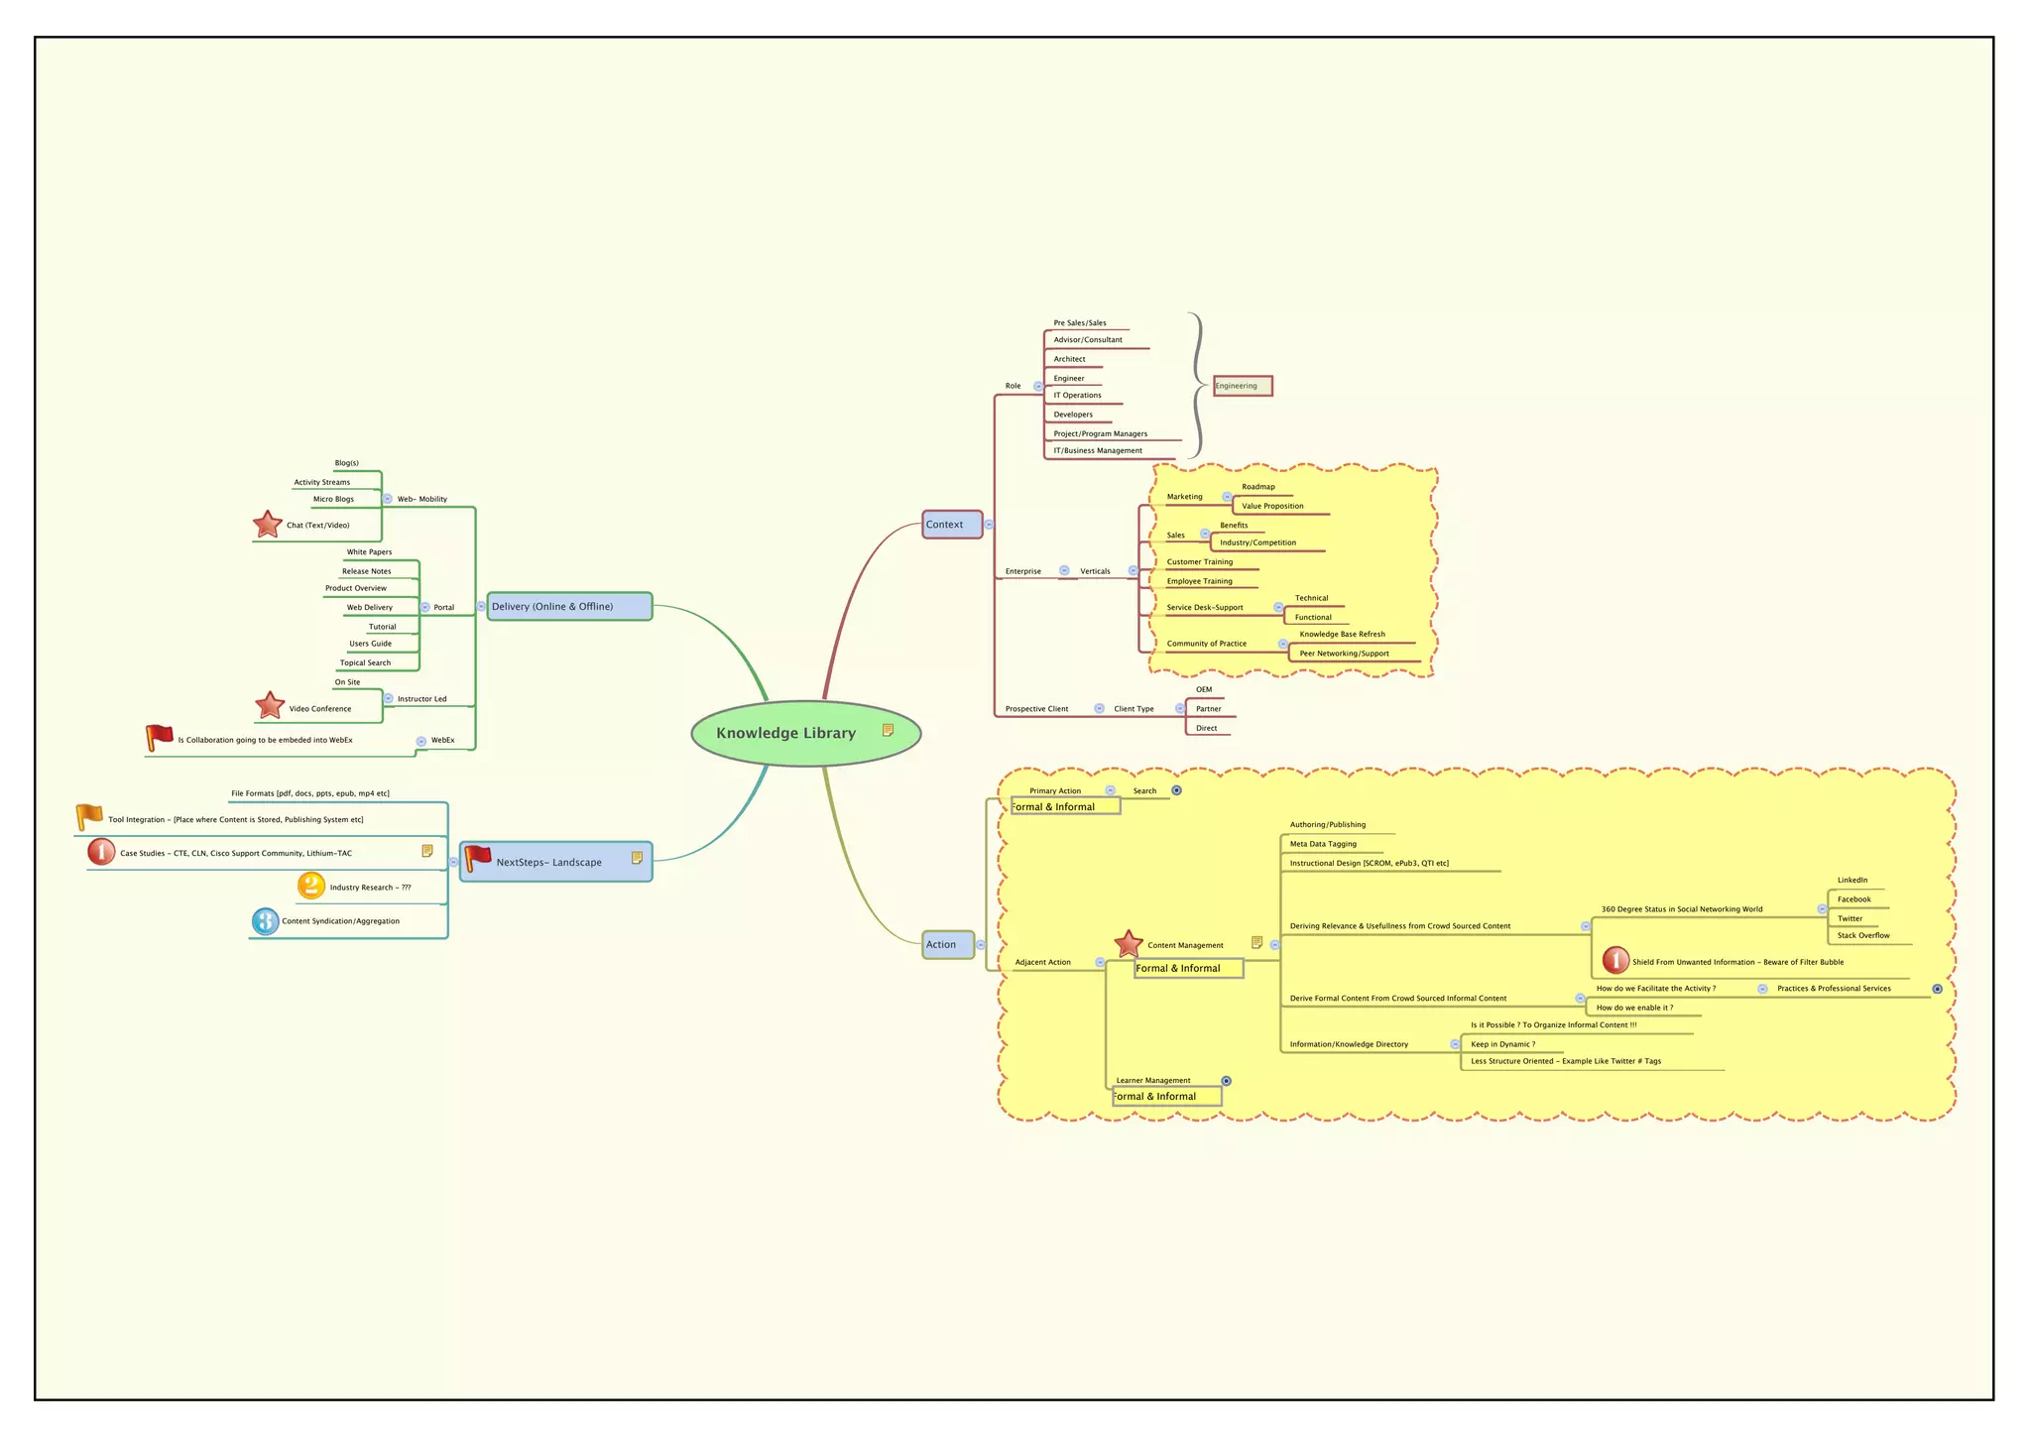Click red flag beside WebEx collaboration question
This screenshot has width=2031, height=1435.
click(x=159, y=738)
